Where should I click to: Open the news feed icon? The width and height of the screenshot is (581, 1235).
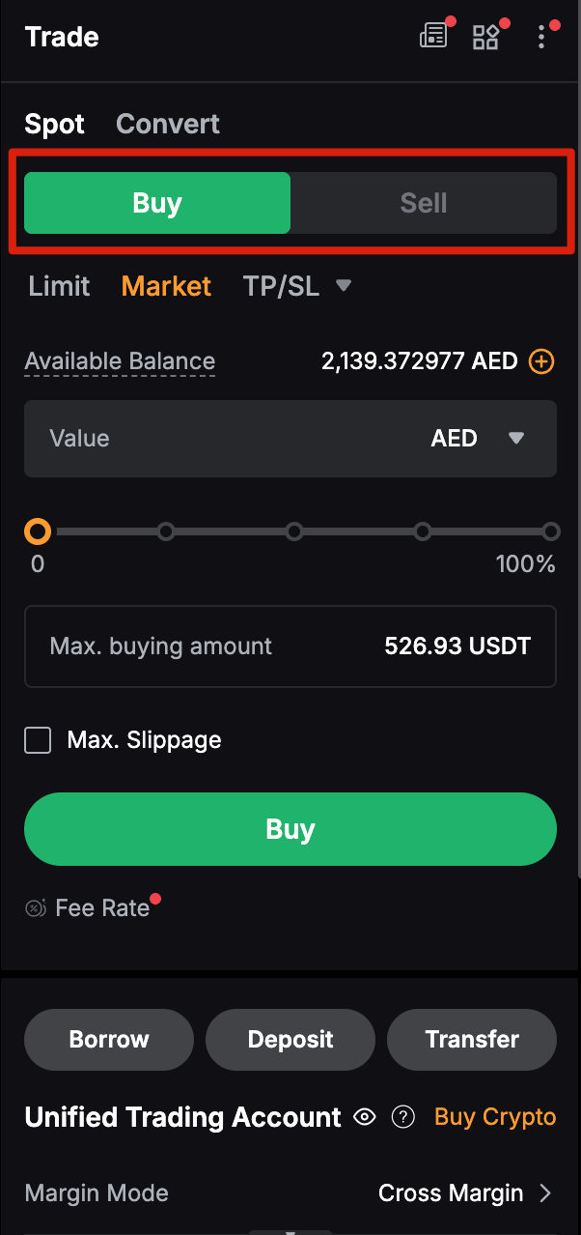pyautogui.click(x=433, y=35)
